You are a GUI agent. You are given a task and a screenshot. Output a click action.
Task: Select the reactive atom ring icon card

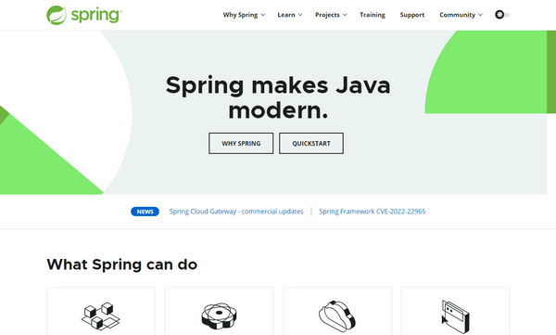click(219, 311)
